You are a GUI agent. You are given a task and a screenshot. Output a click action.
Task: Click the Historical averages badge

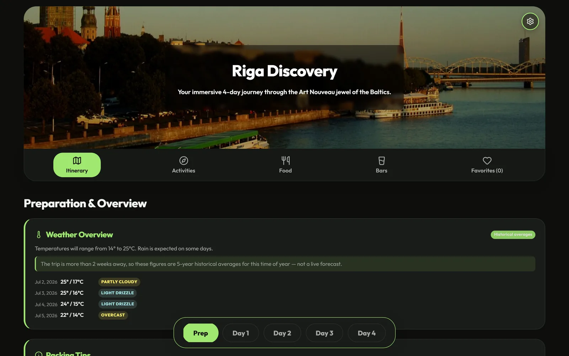513,235
